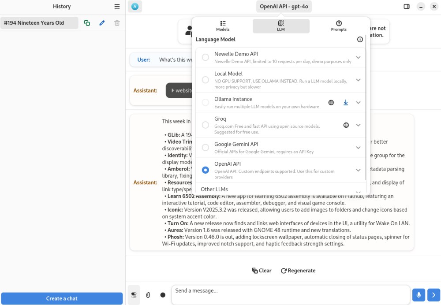Expand the Google Gemini API settings chevron
This screenshot has height=305, width=441.
coord(358,147)
